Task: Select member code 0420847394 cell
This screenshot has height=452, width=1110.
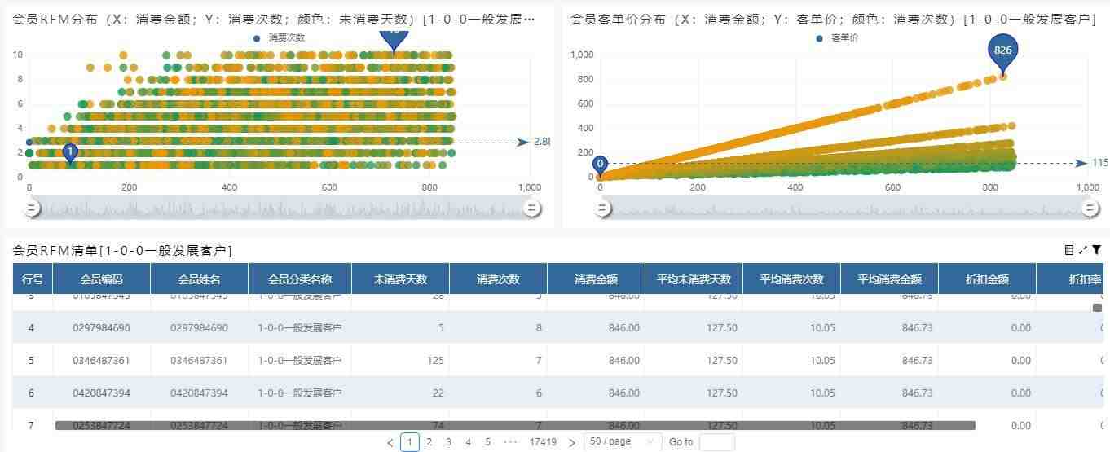Action: [102, 393]
